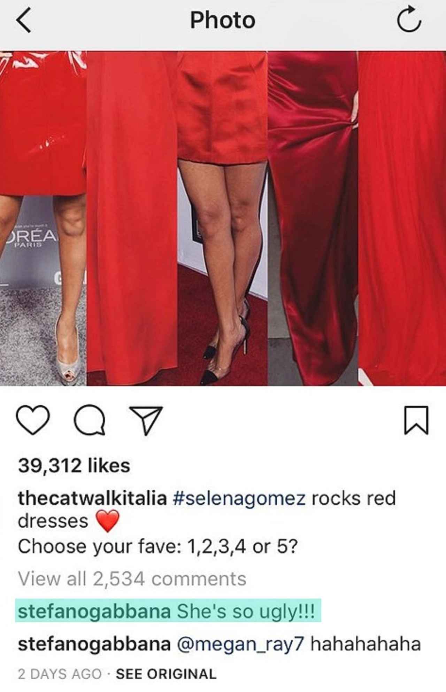Tap SEE ORIGINAL translation link
The height and width of the screenshot is (692, 446).
point(166,674)
